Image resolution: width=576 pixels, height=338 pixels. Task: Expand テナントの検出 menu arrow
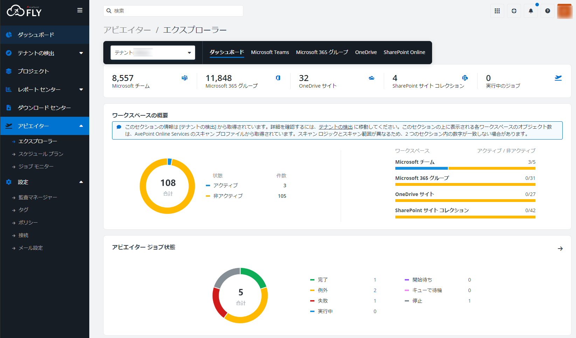pyautogui.click(x=81, y=53)
